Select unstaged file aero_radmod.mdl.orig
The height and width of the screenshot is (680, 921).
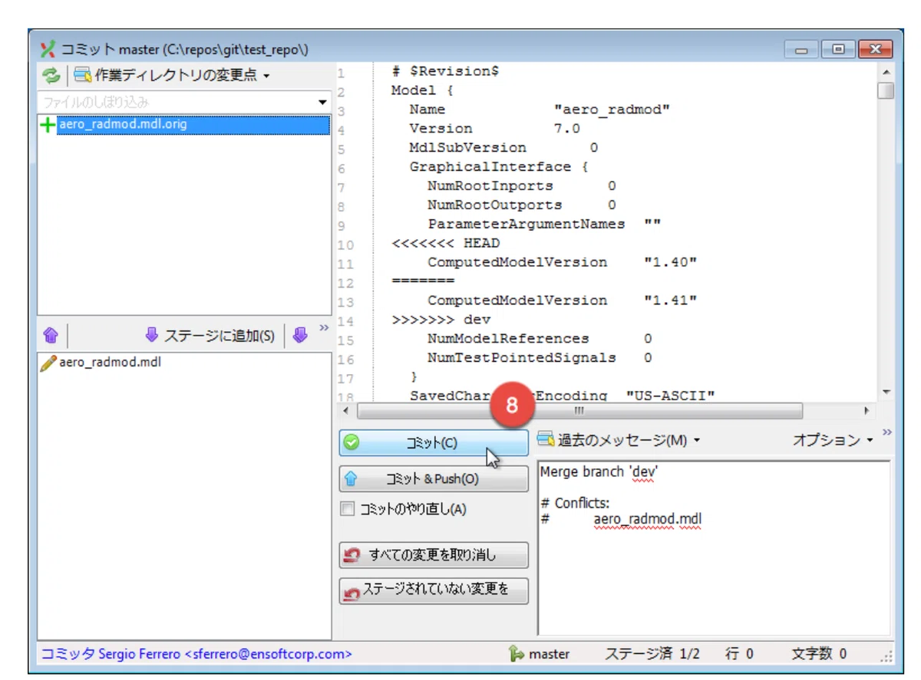pyautogui.click(x=184, y=124)
